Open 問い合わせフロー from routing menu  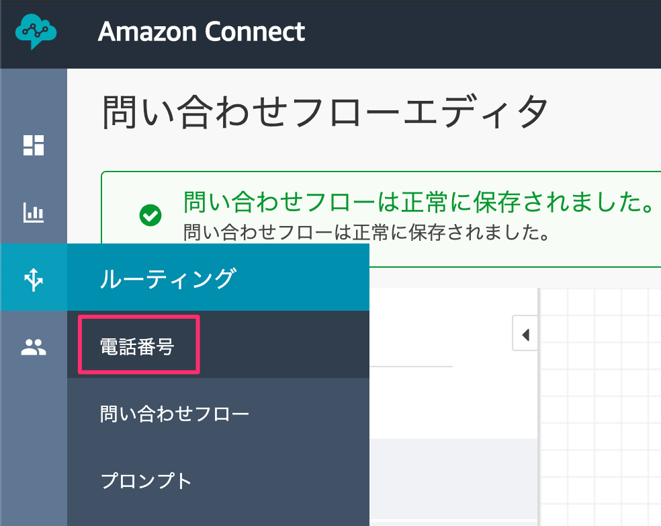pyautogui.click(x=175, y=414)
